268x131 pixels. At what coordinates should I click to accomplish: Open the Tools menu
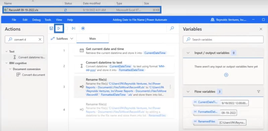[48, 20]
